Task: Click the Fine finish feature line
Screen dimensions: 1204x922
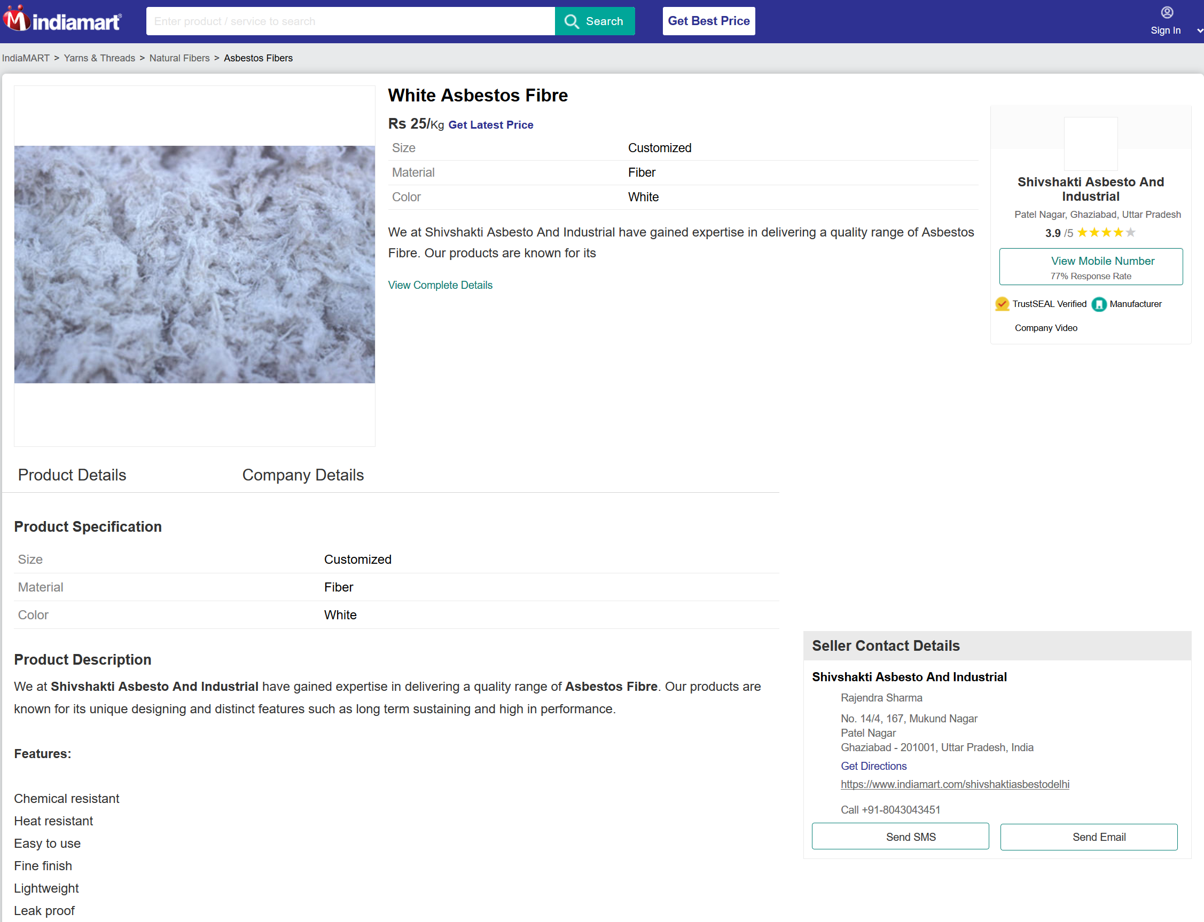Action: tap(43, 866)
